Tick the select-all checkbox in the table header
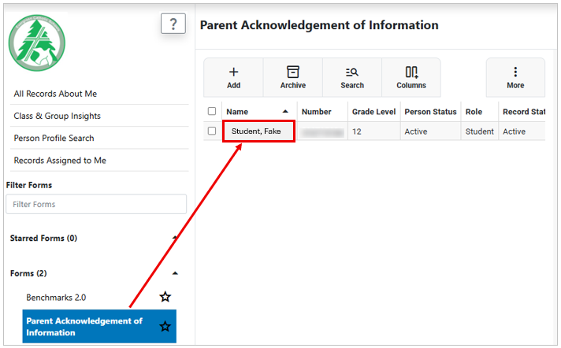Viewport: 561px width, 348px height. click(x=212, y=111)
